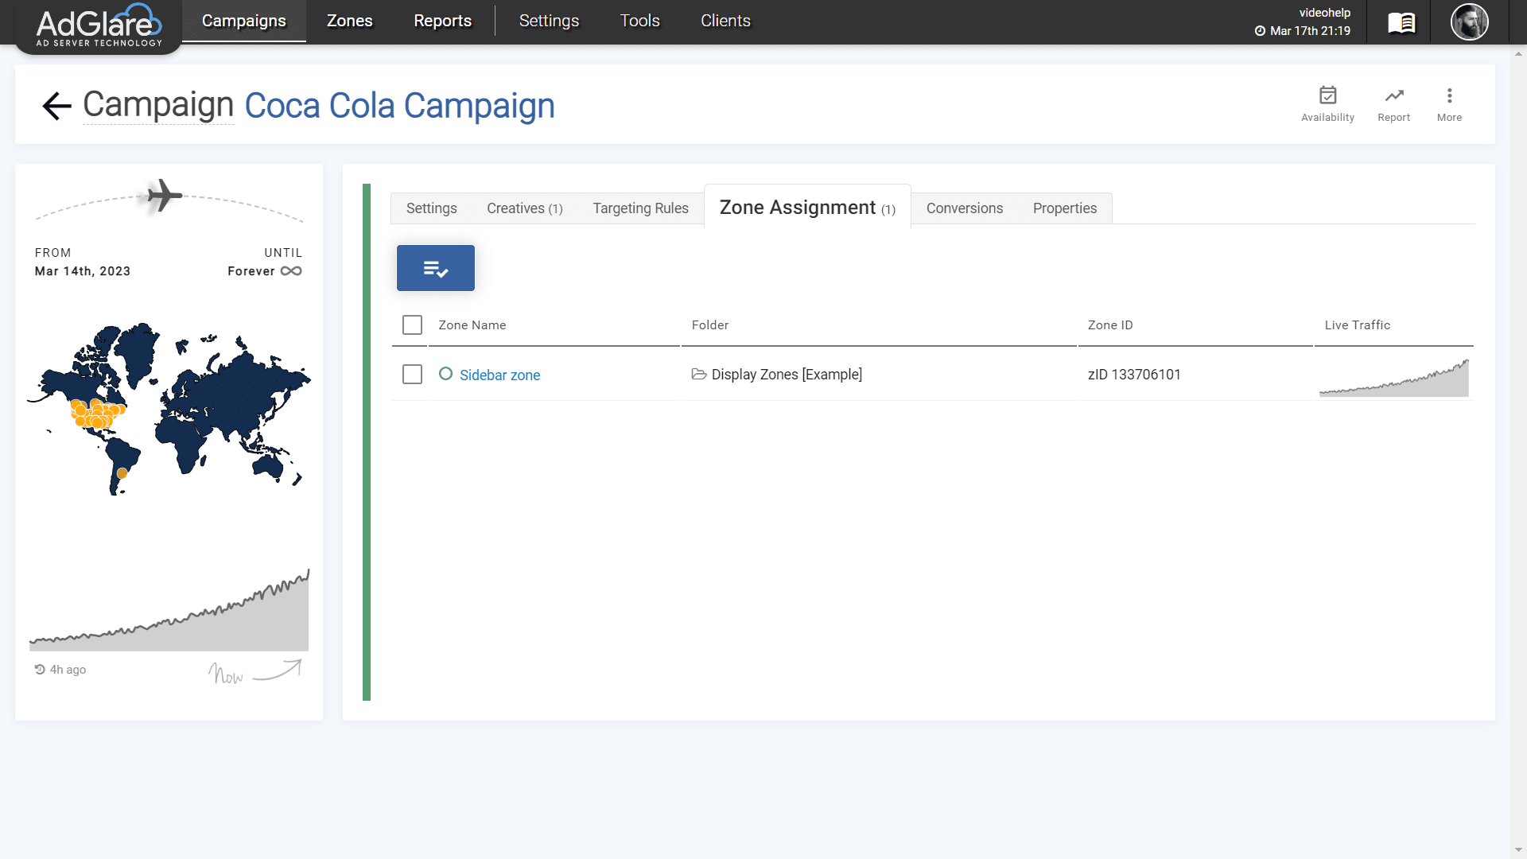This screenshot has height=859, width=1527.
Task: Tick the Sidebar zone row checkbox
Action: 412,374
